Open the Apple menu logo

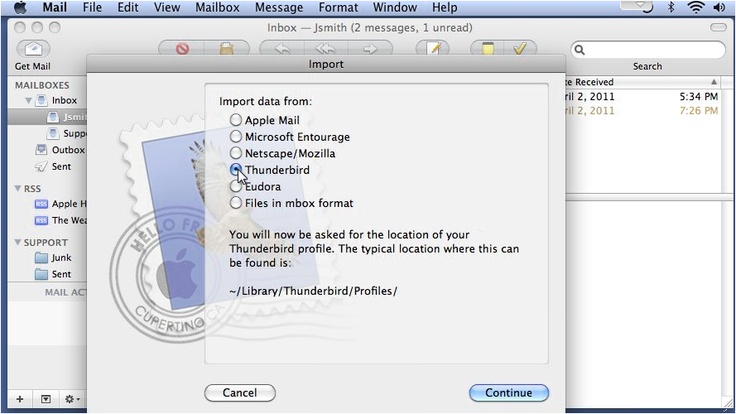click(20, 7)
